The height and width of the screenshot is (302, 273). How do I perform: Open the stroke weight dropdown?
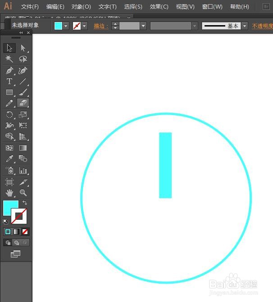143,26
